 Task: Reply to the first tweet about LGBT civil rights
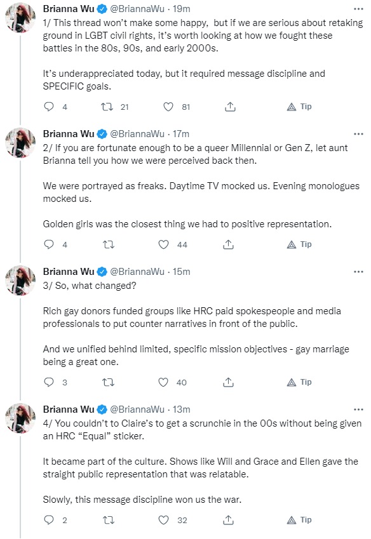click(49, 107)
